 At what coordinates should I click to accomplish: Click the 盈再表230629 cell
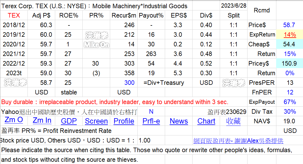pos(227,112)
